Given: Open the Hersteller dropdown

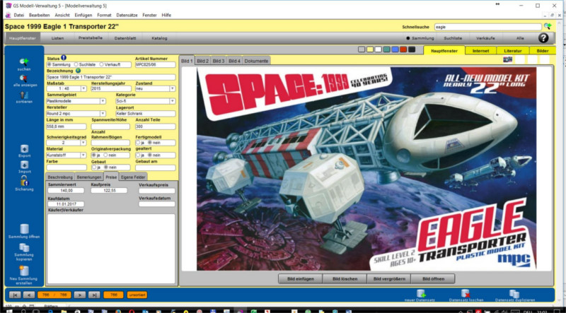Looking at the screenshot, I should [103, 114].
